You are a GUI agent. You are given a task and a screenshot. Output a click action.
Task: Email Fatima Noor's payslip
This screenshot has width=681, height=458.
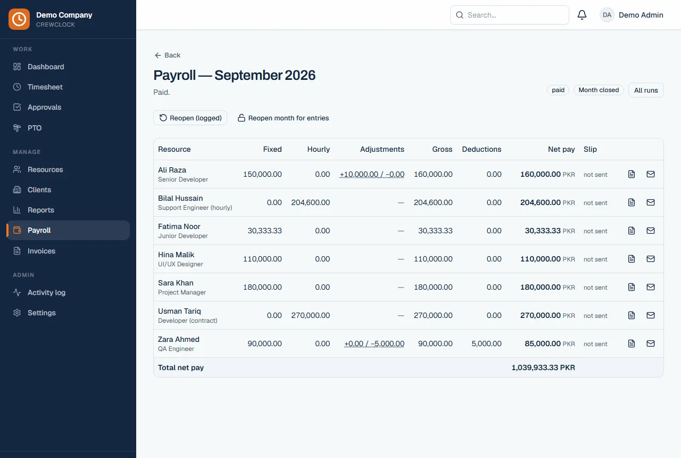coord(651,231)
